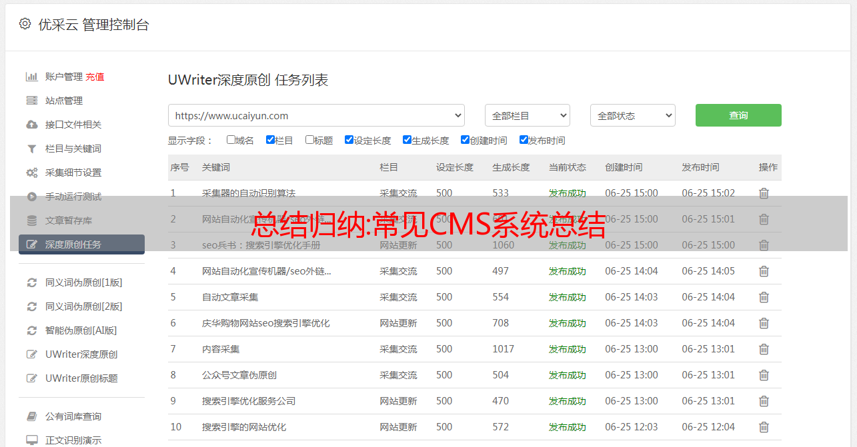Expand the 全部栏目 dropdown
Image resolution: width=857 pixels, height=447 pixels.
pyautogui.click(x=527, y=115)
